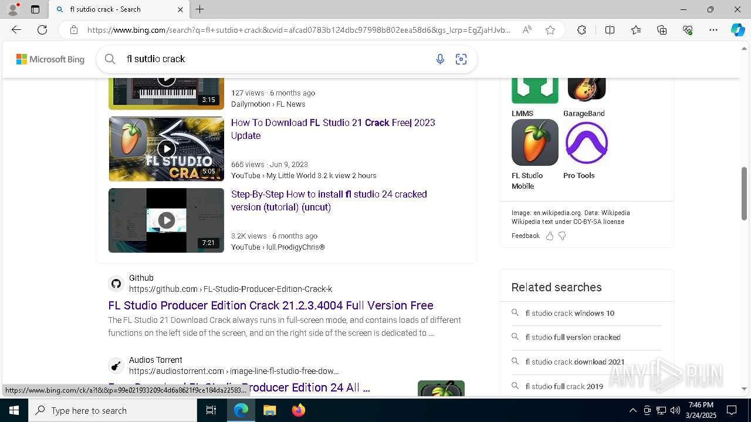This screenshot has width=751, height=422.
Task: Show hidden system tray icons
Action: pos(632,410)
